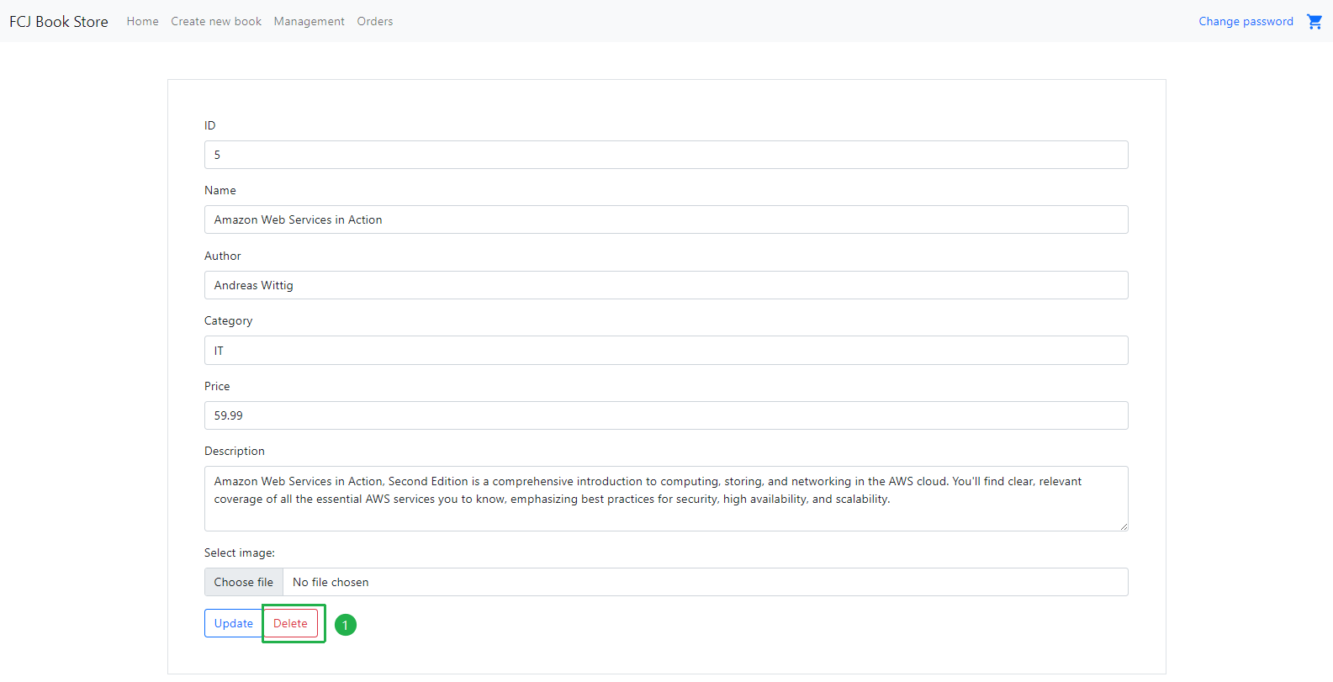1333x682 pixels.
Task: Click the ID label
Action: (x=209, y=125)
